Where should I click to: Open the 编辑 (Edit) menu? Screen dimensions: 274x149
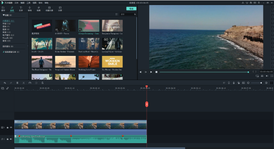pyautogui.click(x=23, y=3)
